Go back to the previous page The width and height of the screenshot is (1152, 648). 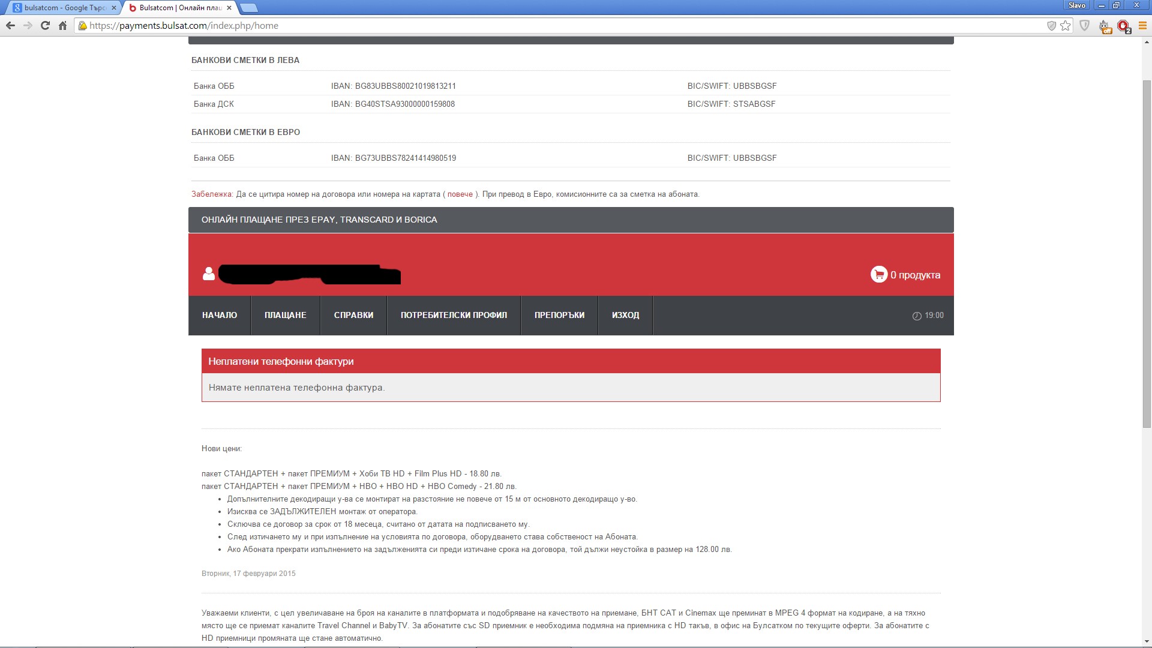pos(10,26)
